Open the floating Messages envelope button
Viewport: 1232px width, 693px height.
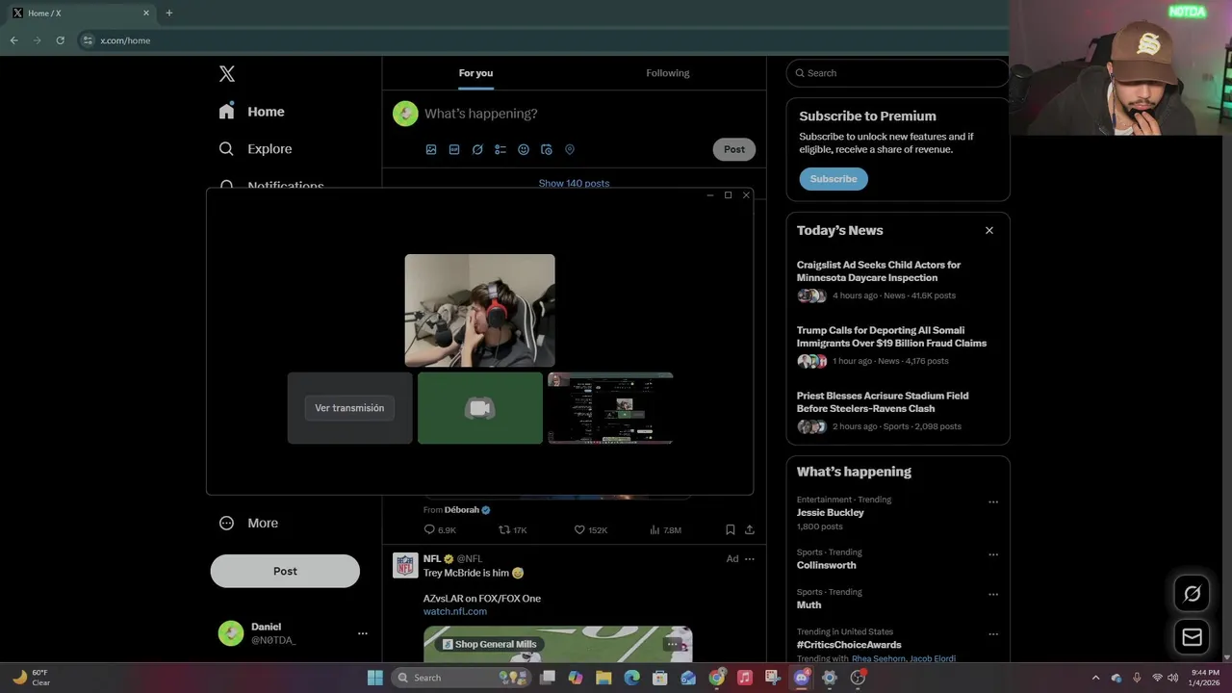coord(1192,637)
